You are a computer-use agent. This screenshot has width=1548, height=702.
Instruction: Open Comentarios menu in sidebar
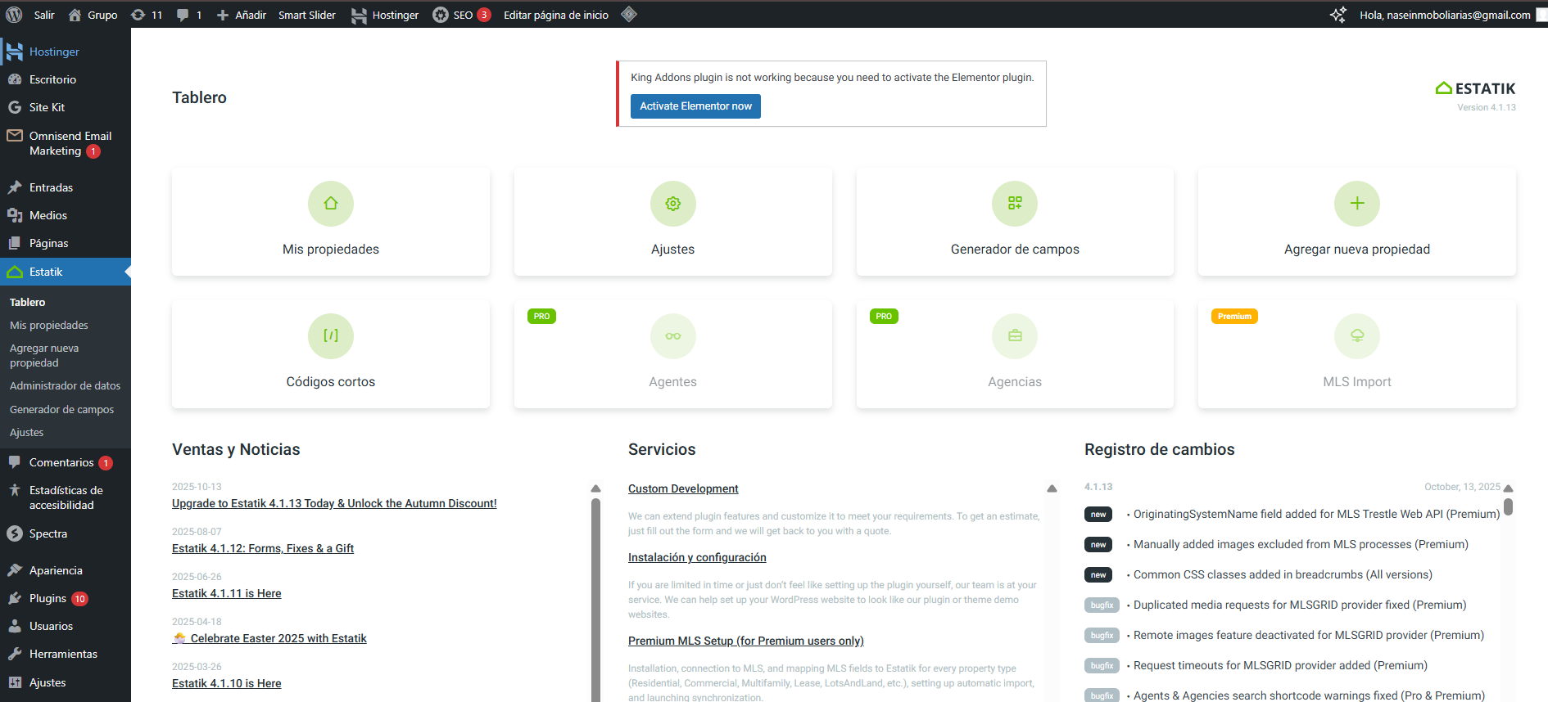pyautogui.click(x=61, y=462)
